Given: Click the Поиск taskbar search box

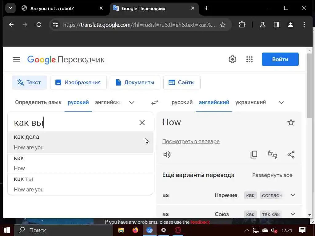Looking at the screenshot, I should (63, 230).
